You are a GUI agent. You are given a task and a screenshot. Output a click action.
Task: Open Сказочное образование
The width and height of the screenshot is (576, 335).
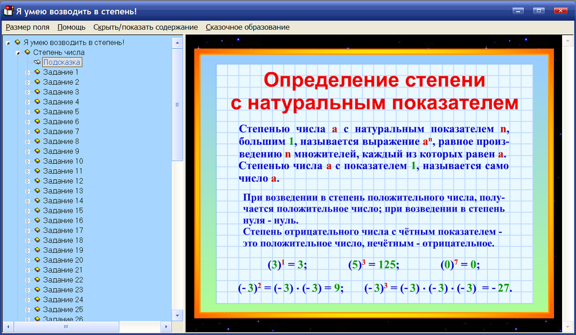[x=247, y=27]
